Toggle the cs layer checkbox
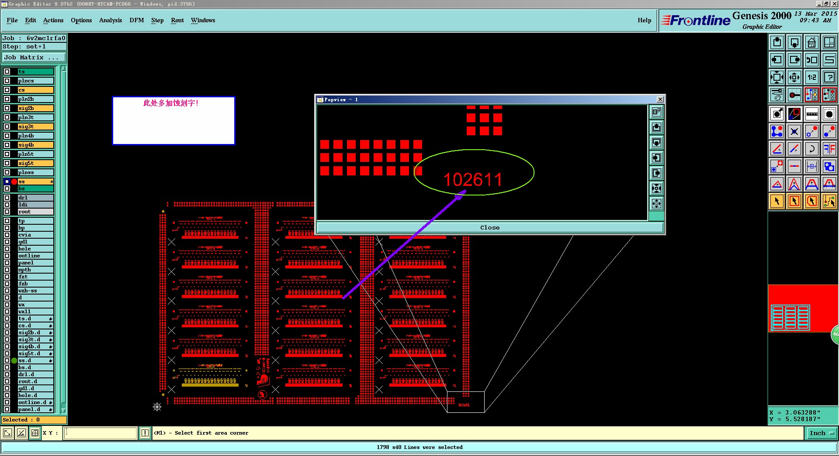 pos(7,90)
